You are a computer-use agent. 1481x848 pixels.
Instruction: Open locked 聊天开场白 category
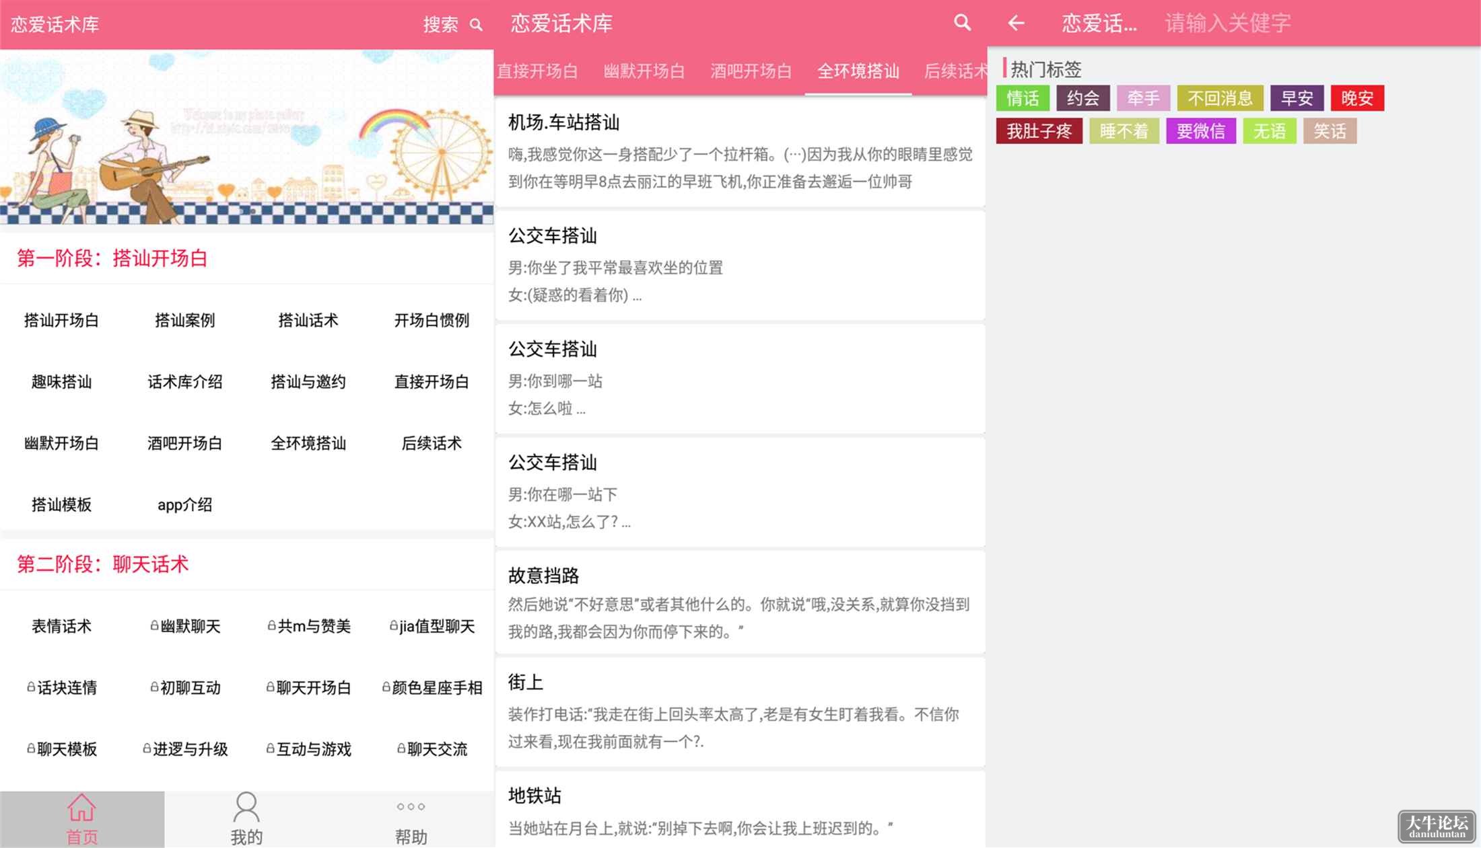[x=309, y=687]
